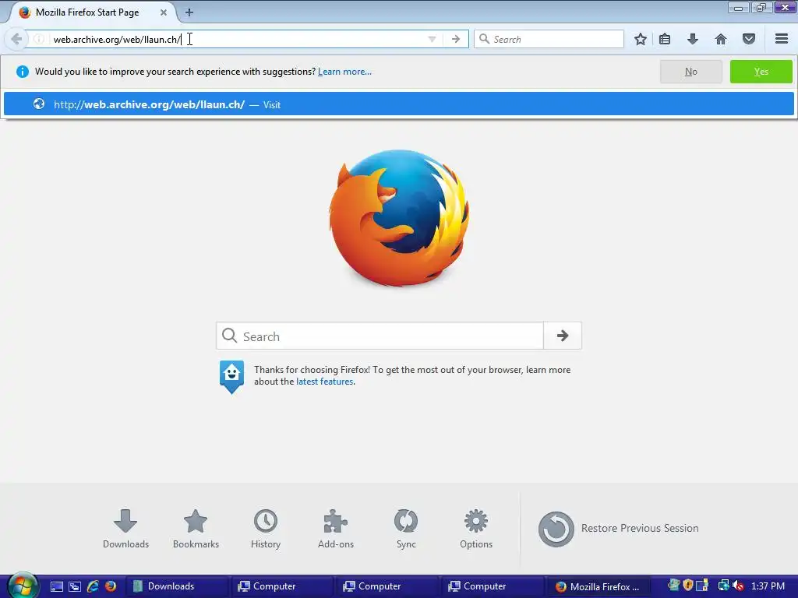
Task: Decline search suggestions with No button
Action: [x=690, y=72]
